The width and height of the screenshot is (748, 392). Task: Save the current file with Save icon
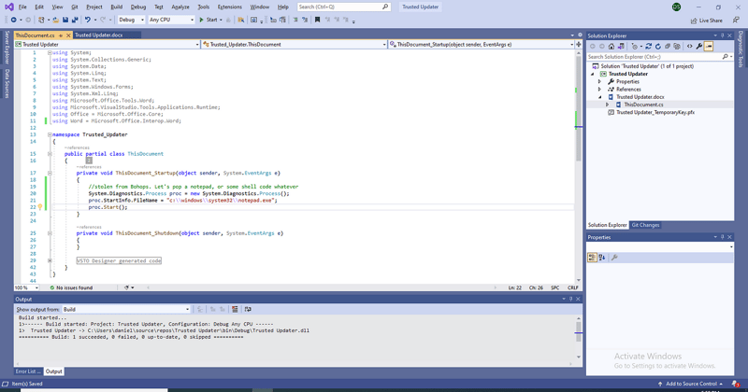pos(65,20)
